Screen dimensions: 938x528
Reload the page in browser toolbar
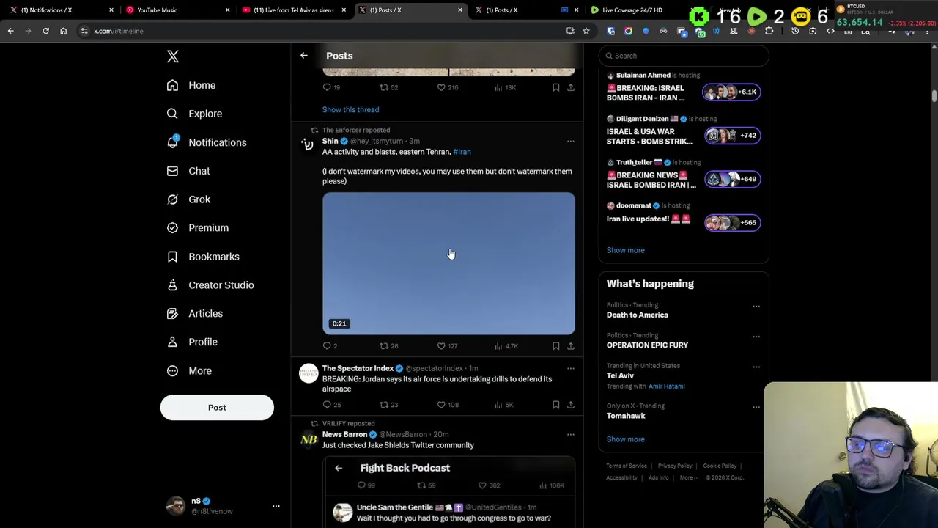45,31
